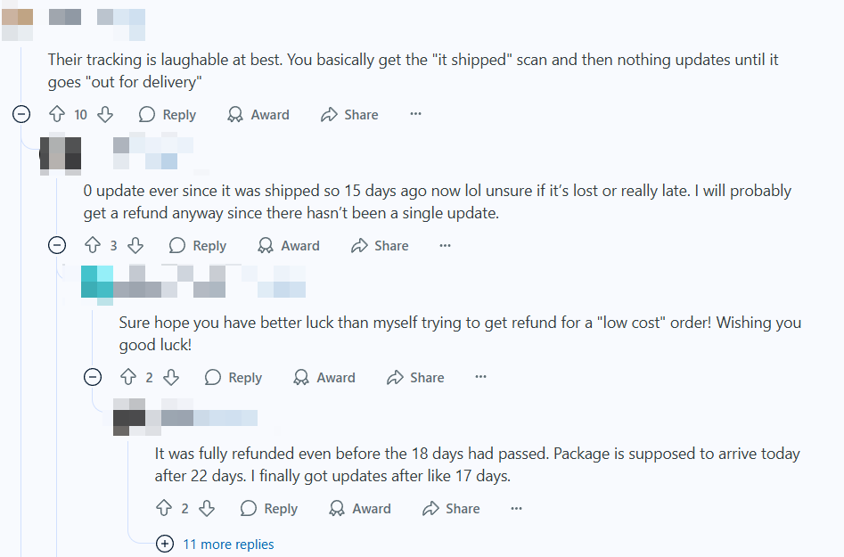
Task: Give an Award to the top comment
Action: pyautogui.click(x=258, y=114)
